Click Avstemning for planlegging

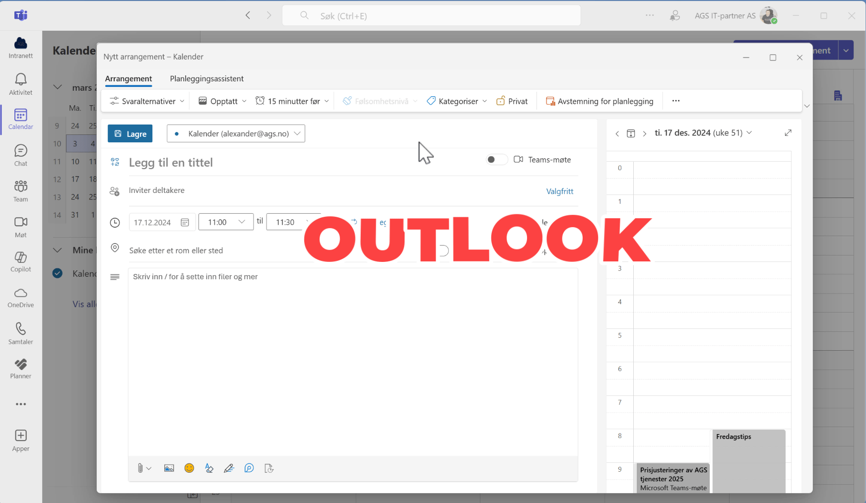[600, 101]
